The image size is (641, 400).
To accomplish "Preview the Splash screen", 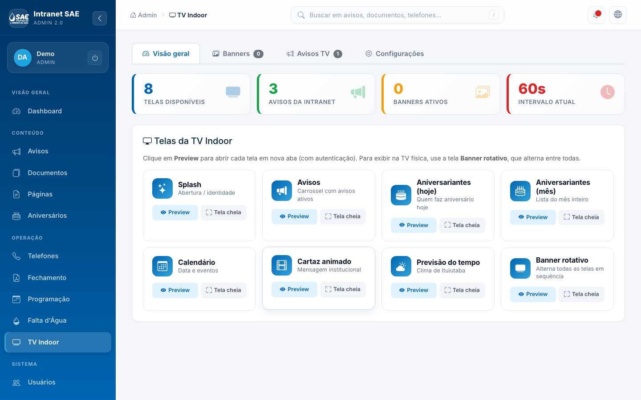I will click(175, 212).
